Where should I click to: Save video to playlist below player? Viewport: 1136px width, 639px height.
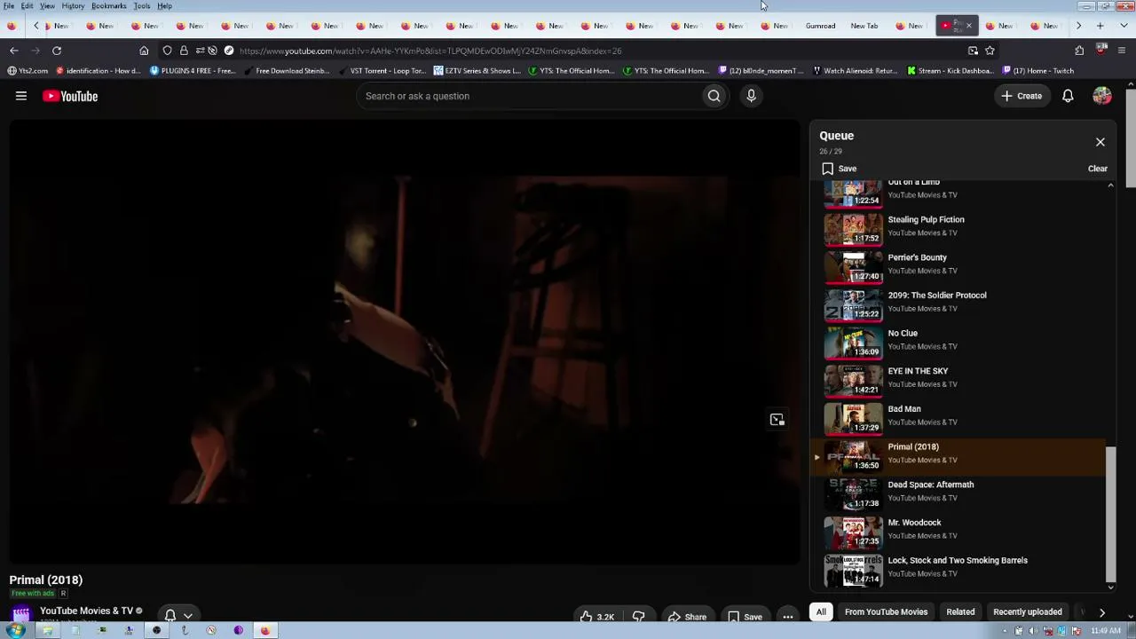tap(745, 617)
